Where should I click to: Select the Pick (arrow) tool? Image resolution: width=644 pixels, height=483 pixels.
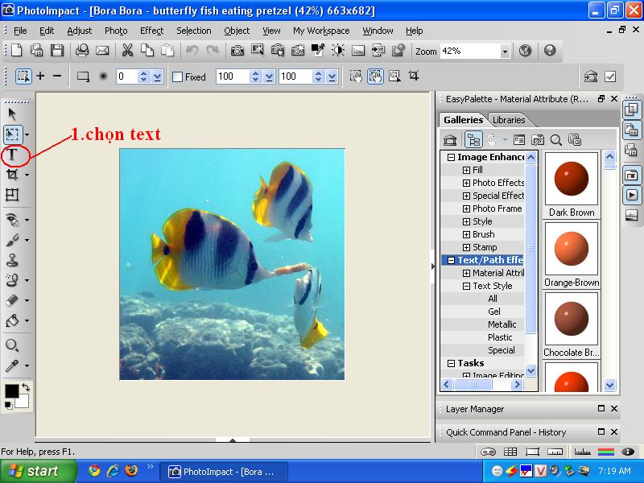click(12, 114)
